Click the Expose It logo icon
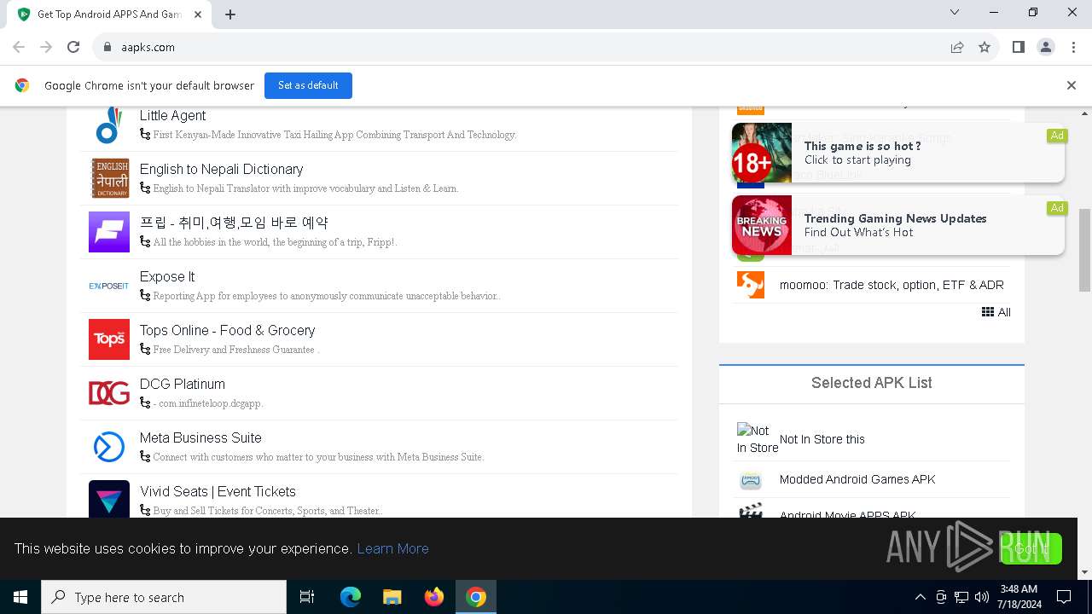 [109, 286]
